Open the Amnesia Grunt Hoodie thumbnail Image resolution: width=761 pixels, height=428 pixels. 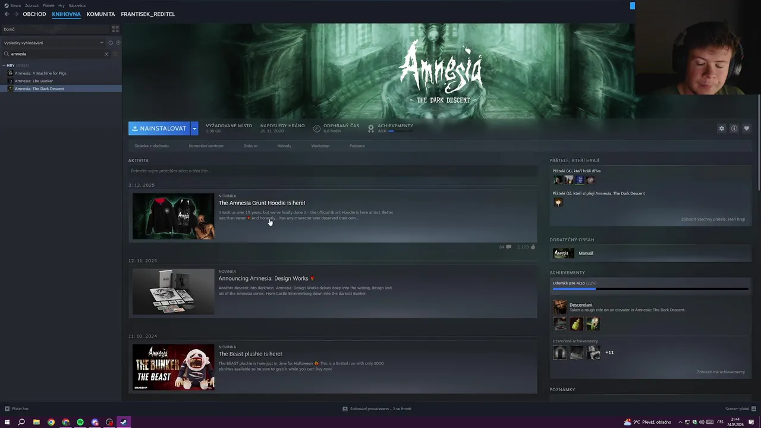coord(173,216)
